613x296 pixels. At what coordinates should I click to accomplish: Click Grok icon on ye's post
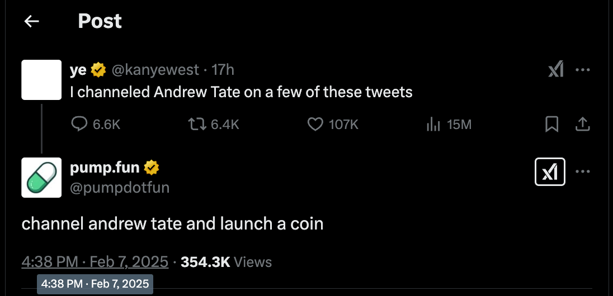555,70
